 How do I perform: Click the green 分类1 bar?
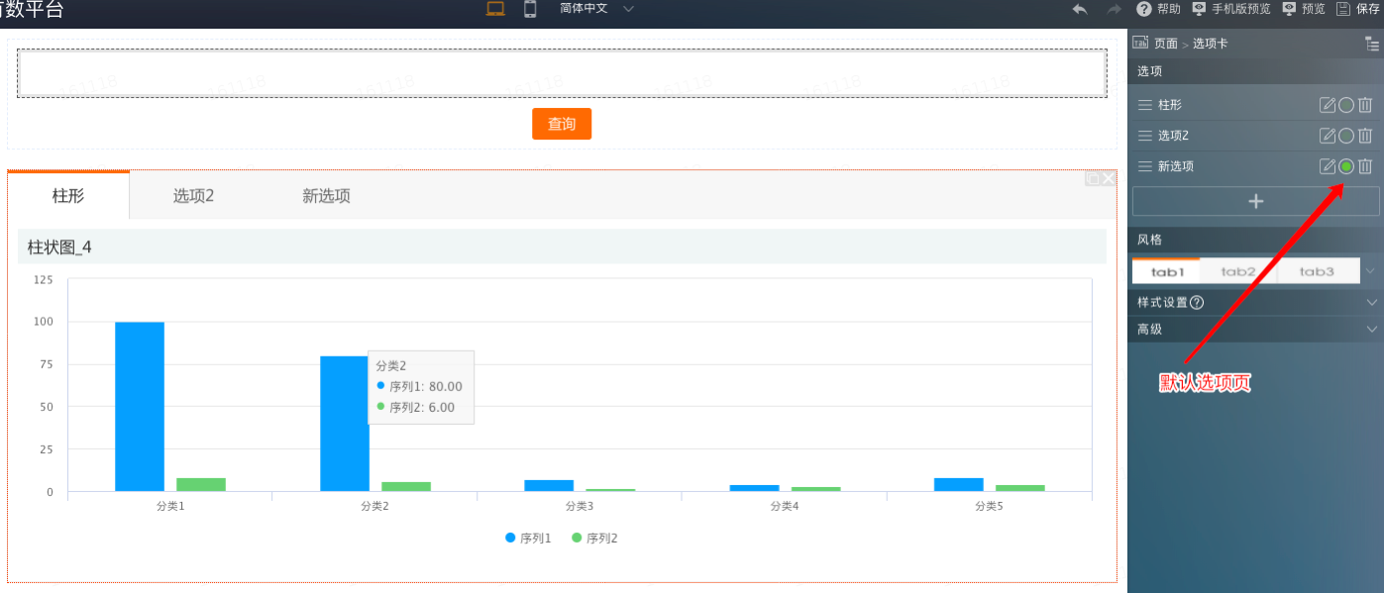(201, 484)
